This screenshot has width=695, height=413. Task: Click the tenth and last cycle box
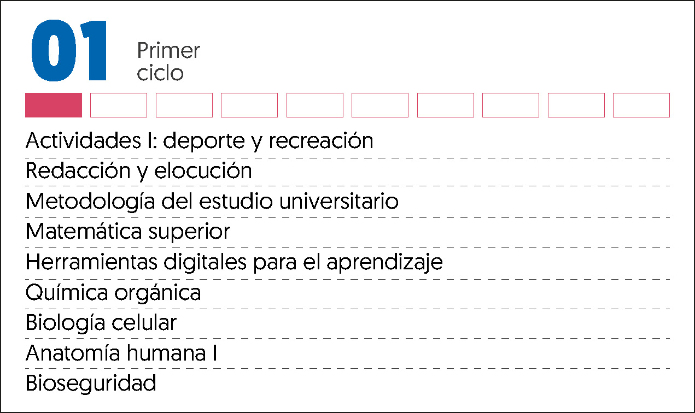click(x=641, y=105)
